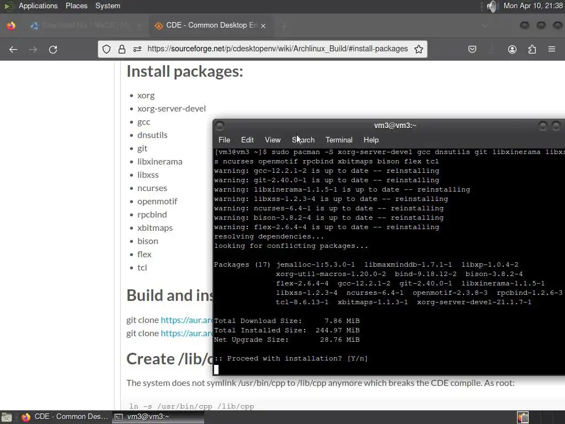
Task: Click the xbitmaps list item on page
Action: 155,228
